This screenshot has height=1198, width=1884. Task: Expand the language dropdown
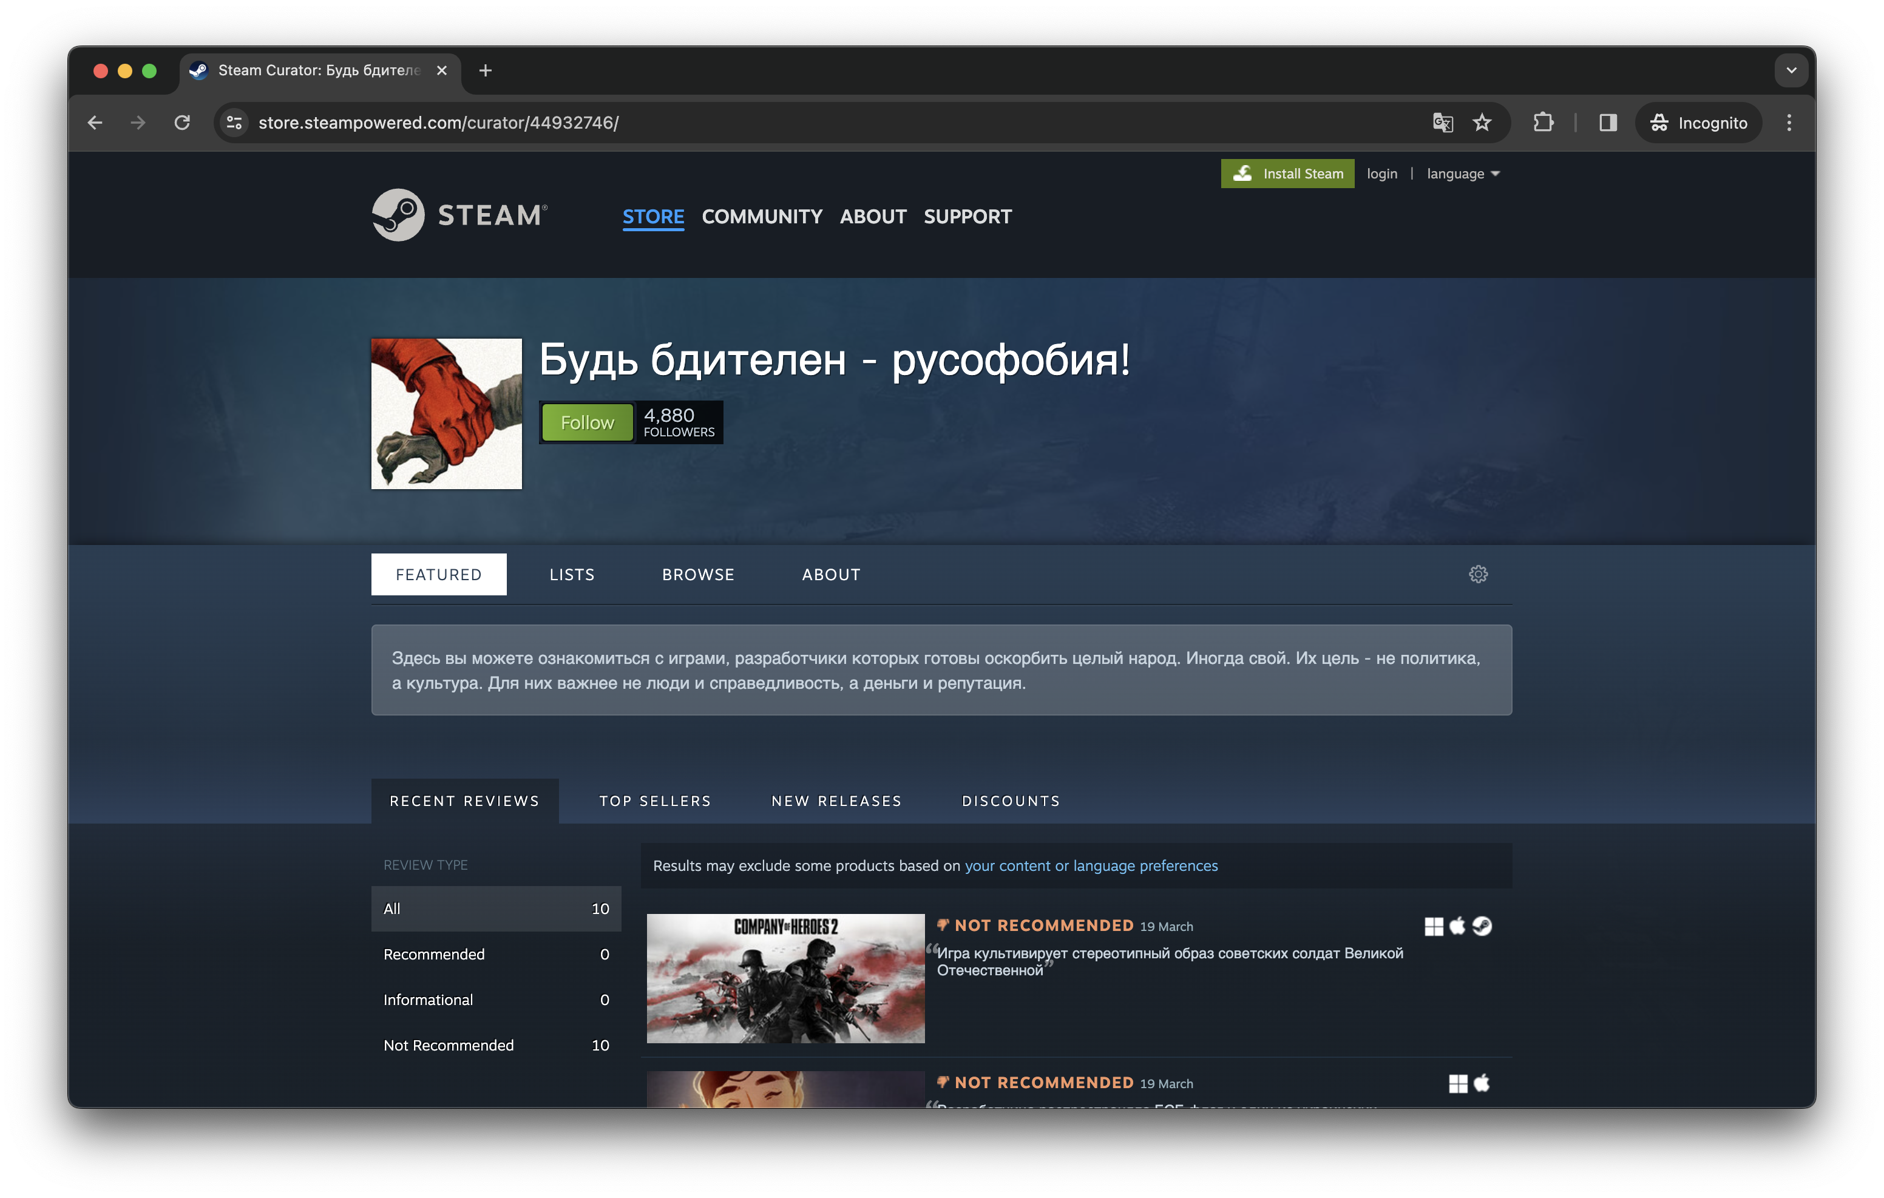tap(1462, 174)
